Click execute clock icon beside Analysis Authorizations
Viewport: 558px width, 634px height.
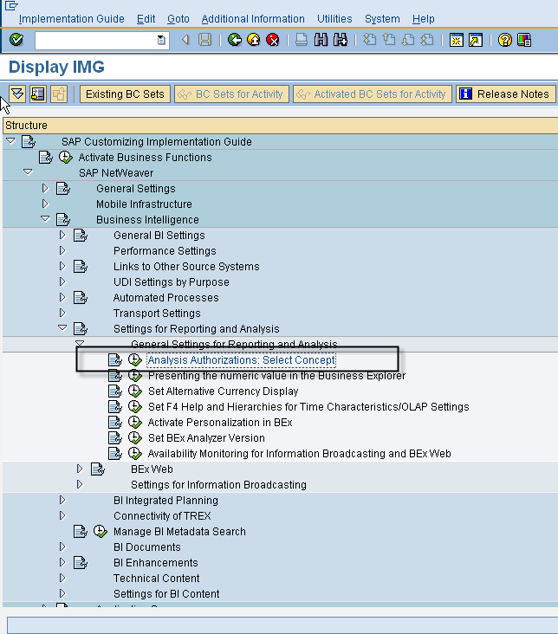[135, 359]
